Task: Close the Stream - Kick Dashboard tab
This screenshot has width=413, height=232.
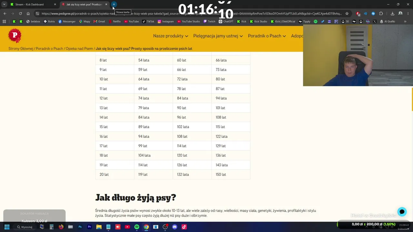Action: point(55,5)
